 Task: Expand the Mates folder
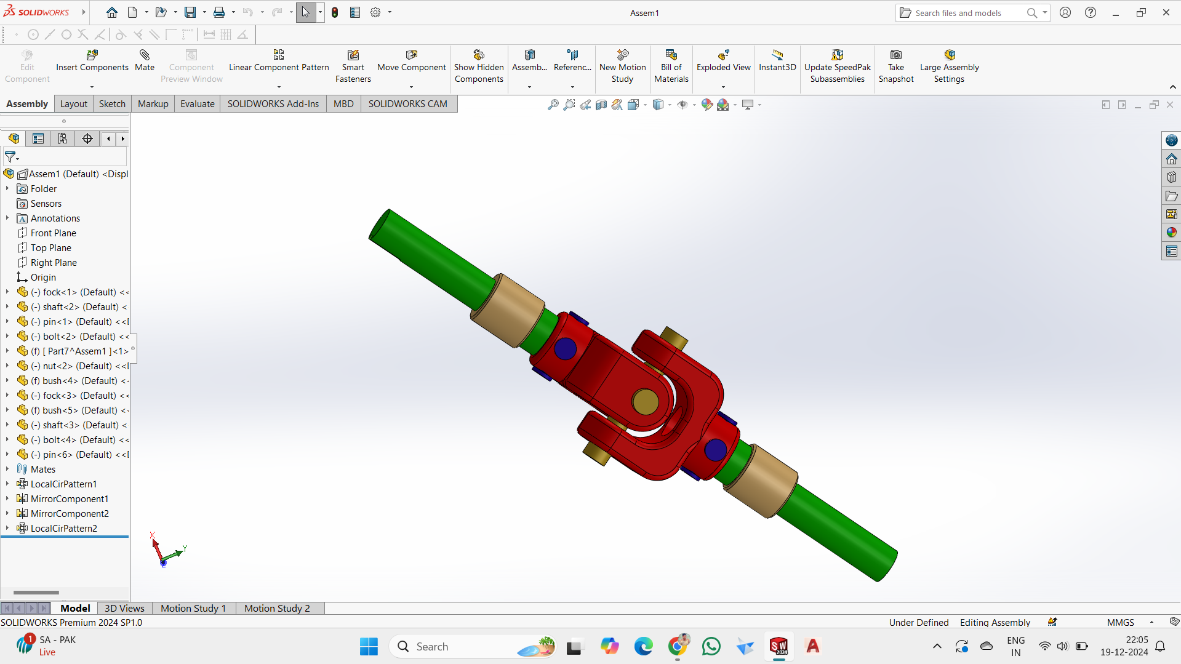coord(7,469)
